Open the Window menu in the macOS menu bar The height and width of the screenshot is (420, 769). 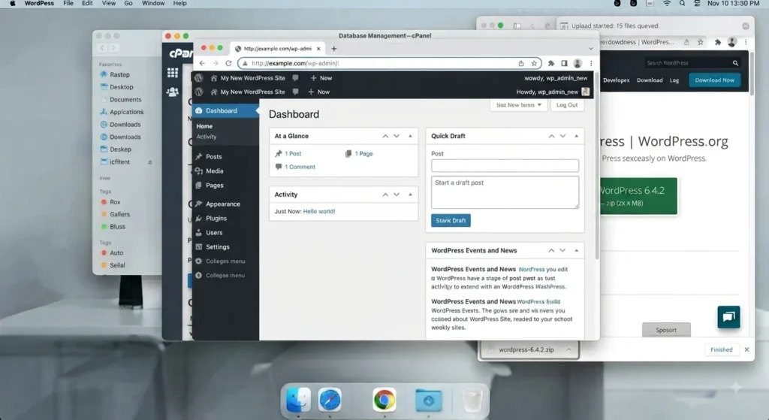(153, 4)
